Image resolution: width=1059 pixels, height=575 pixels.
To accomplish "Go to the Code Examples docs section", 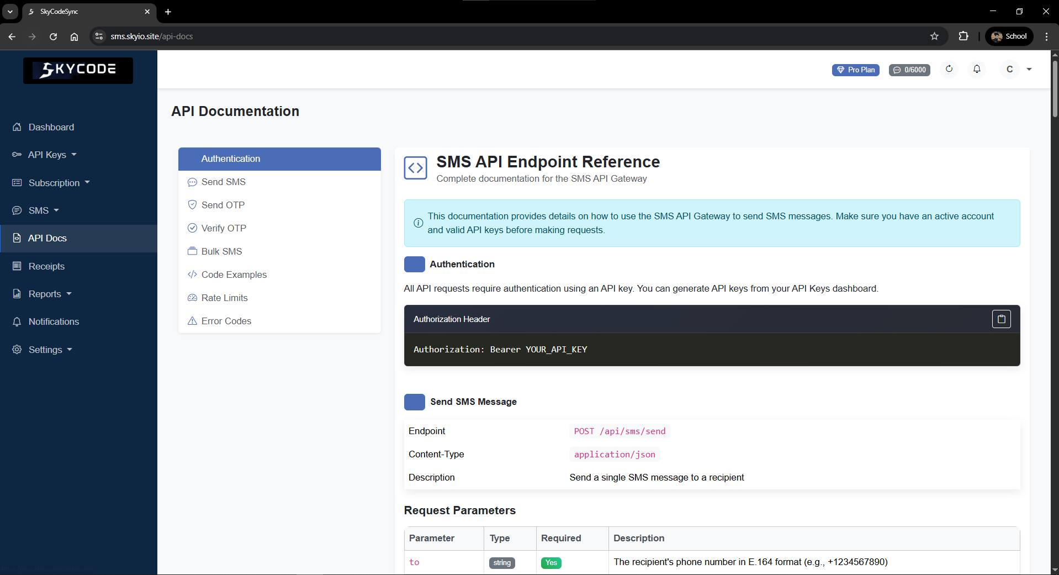I will (279, 275).
